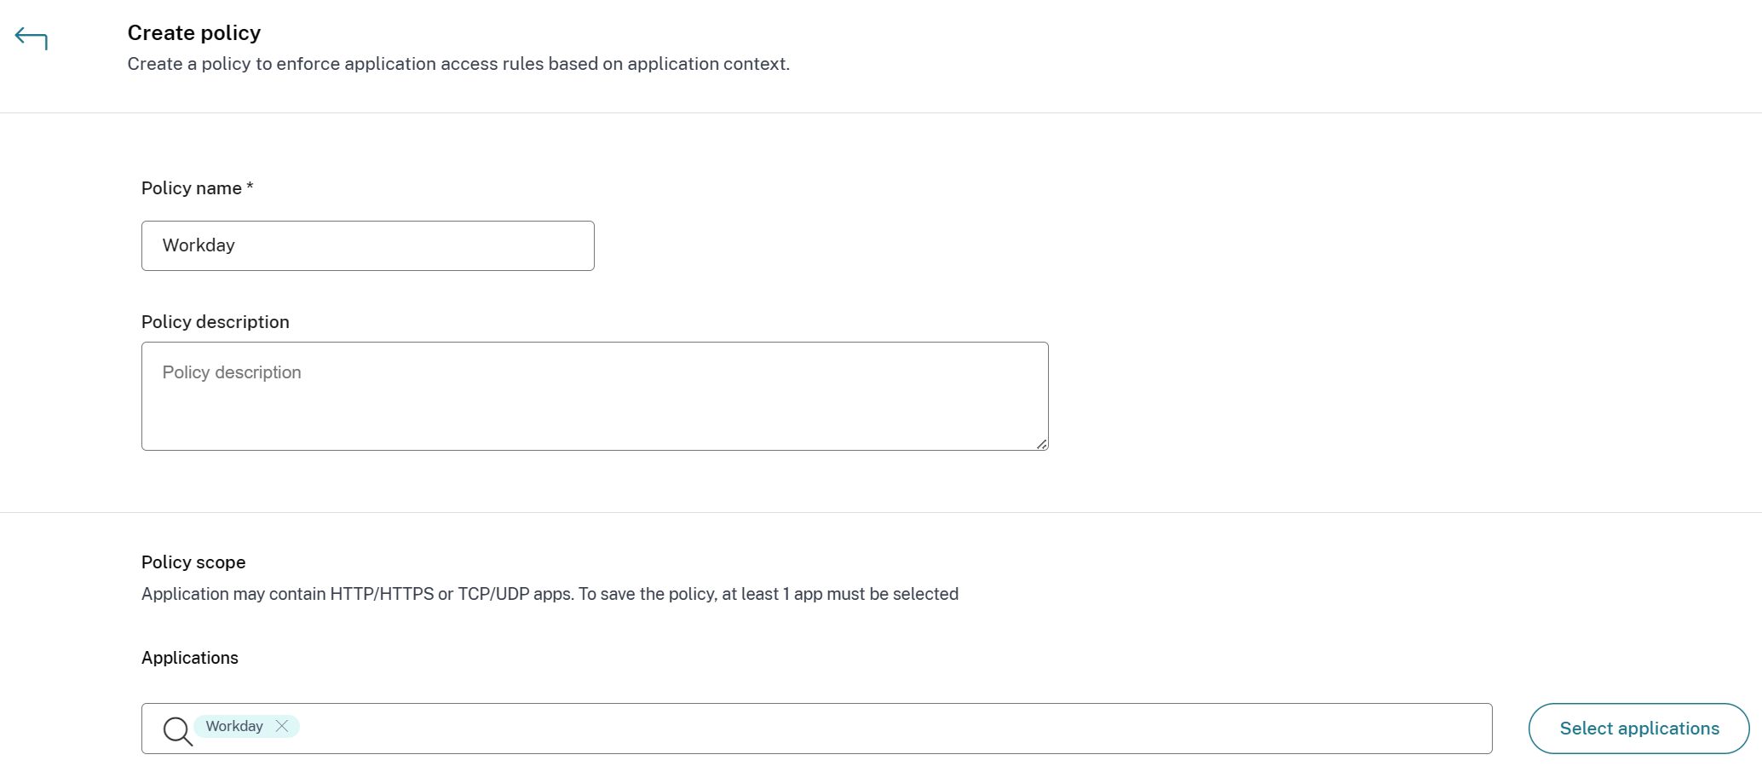
Task: Click the Policy description label above textarea
Action: pyautogui.click(x=216, y=322)
